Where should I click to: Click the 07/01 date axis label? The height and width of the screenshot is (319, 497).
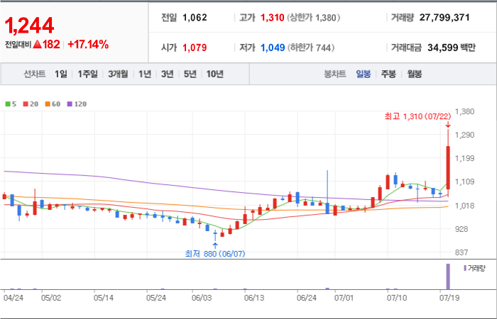(344, 298)
